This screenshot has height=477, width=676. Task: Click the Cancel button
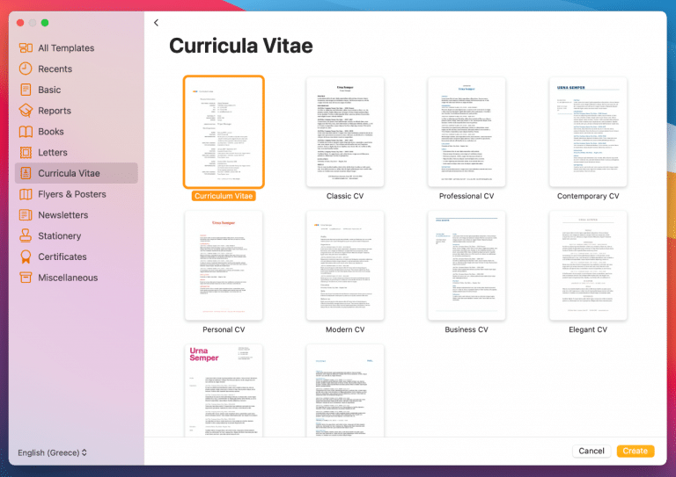pyautogui.click(x=591, y=451)
